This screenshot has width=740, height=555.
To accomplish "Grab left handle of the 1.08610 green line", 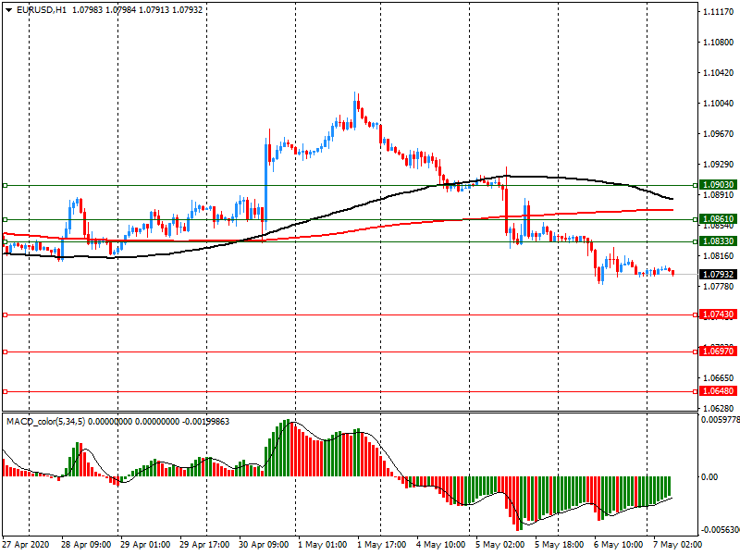I will [6, 219].
